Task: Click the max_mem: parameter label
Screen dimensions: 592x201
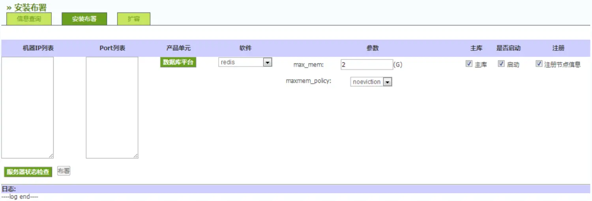Action: click(309, 65)
